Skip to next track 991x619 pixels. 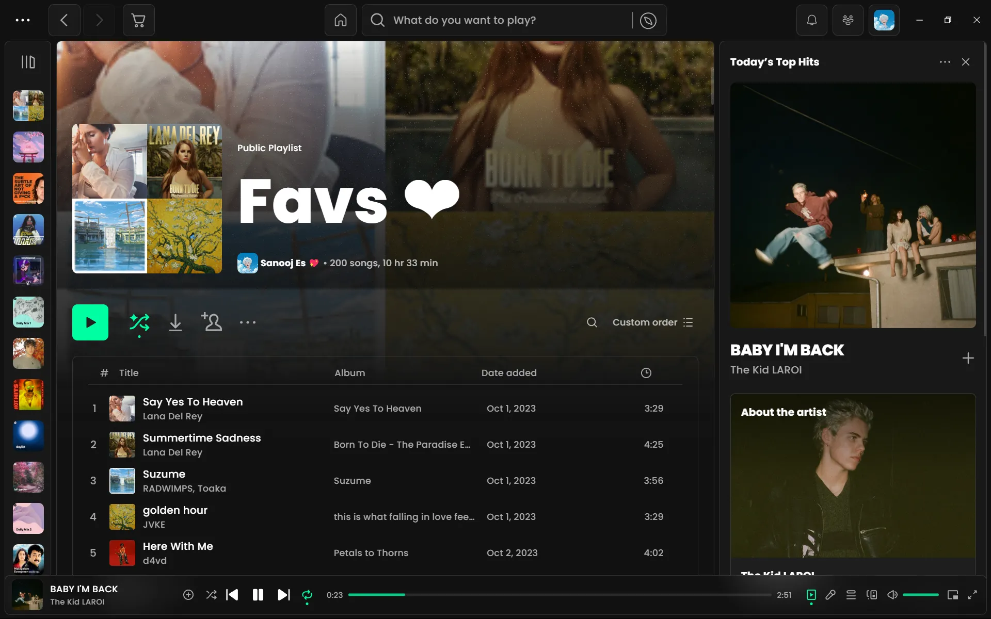pos(284,595)
